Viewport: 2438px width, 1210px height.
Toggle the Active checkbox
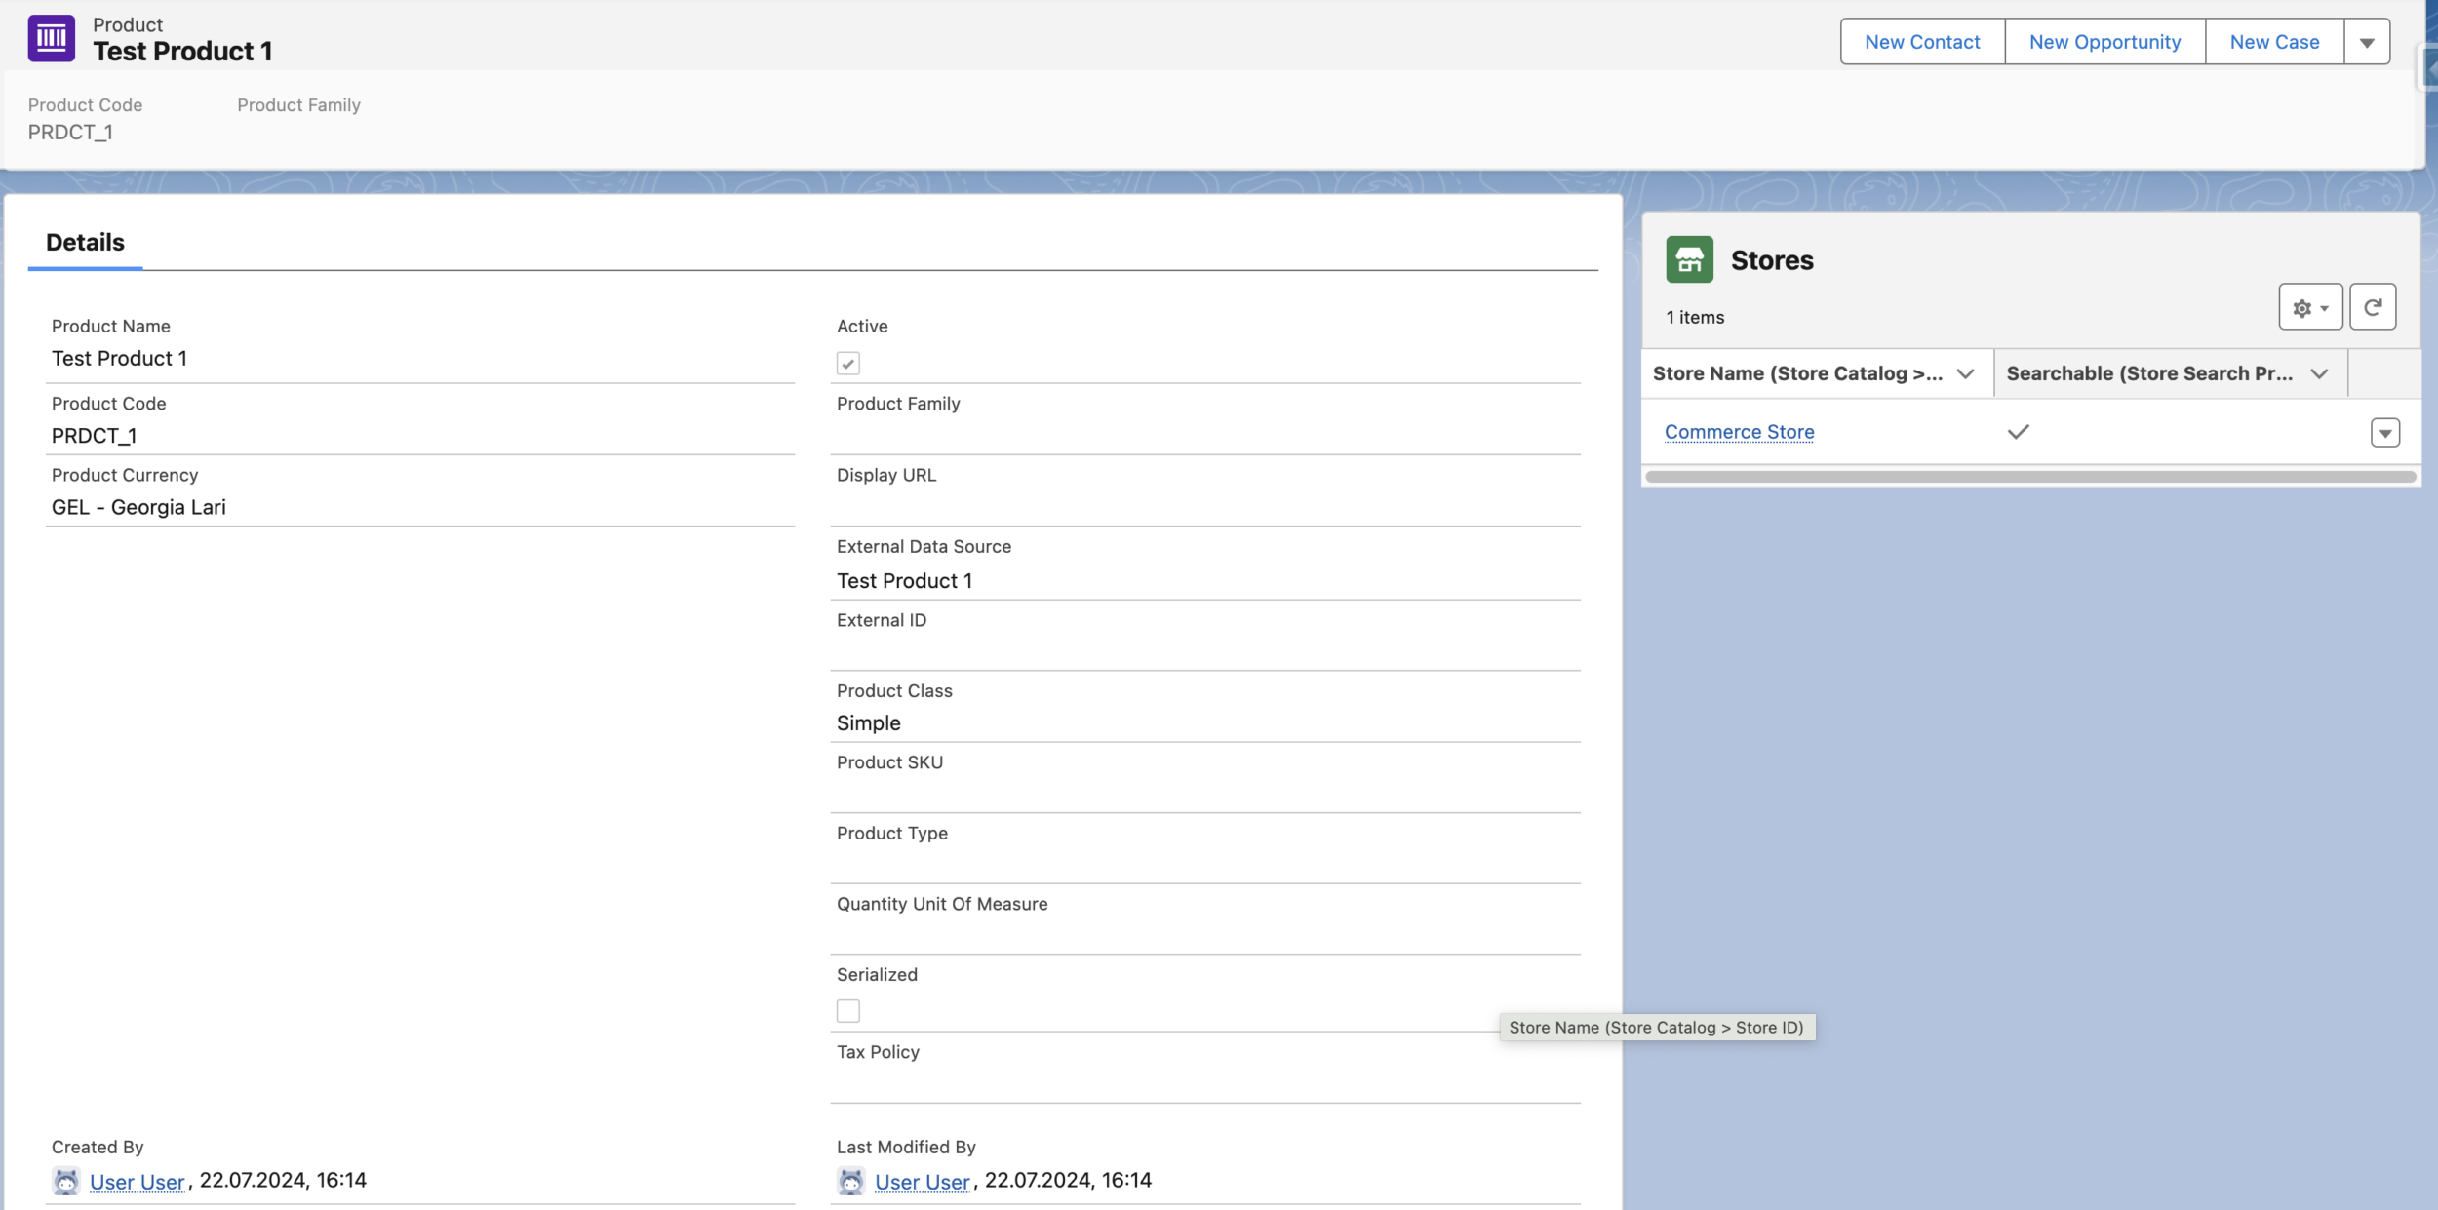(x=848, y=362)
